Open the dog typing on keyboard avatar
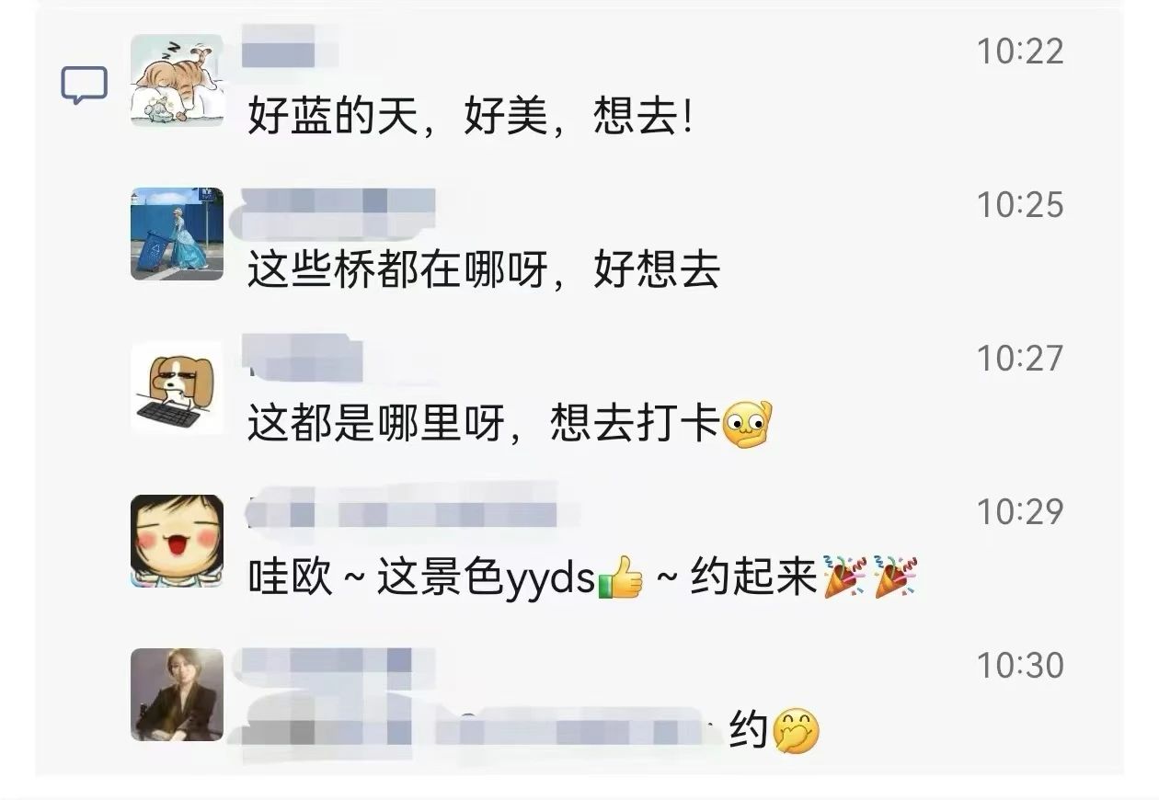Image resolution: width=1159 pixels, height=800 pixels. (177, 387)
